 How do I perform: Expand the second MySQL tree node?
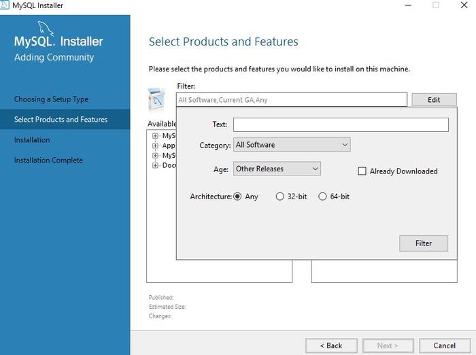pyautogui.click(x=156, y=155)
